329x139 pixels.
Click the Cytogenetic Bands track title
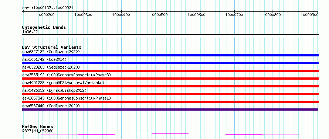(x=44, y=27)
